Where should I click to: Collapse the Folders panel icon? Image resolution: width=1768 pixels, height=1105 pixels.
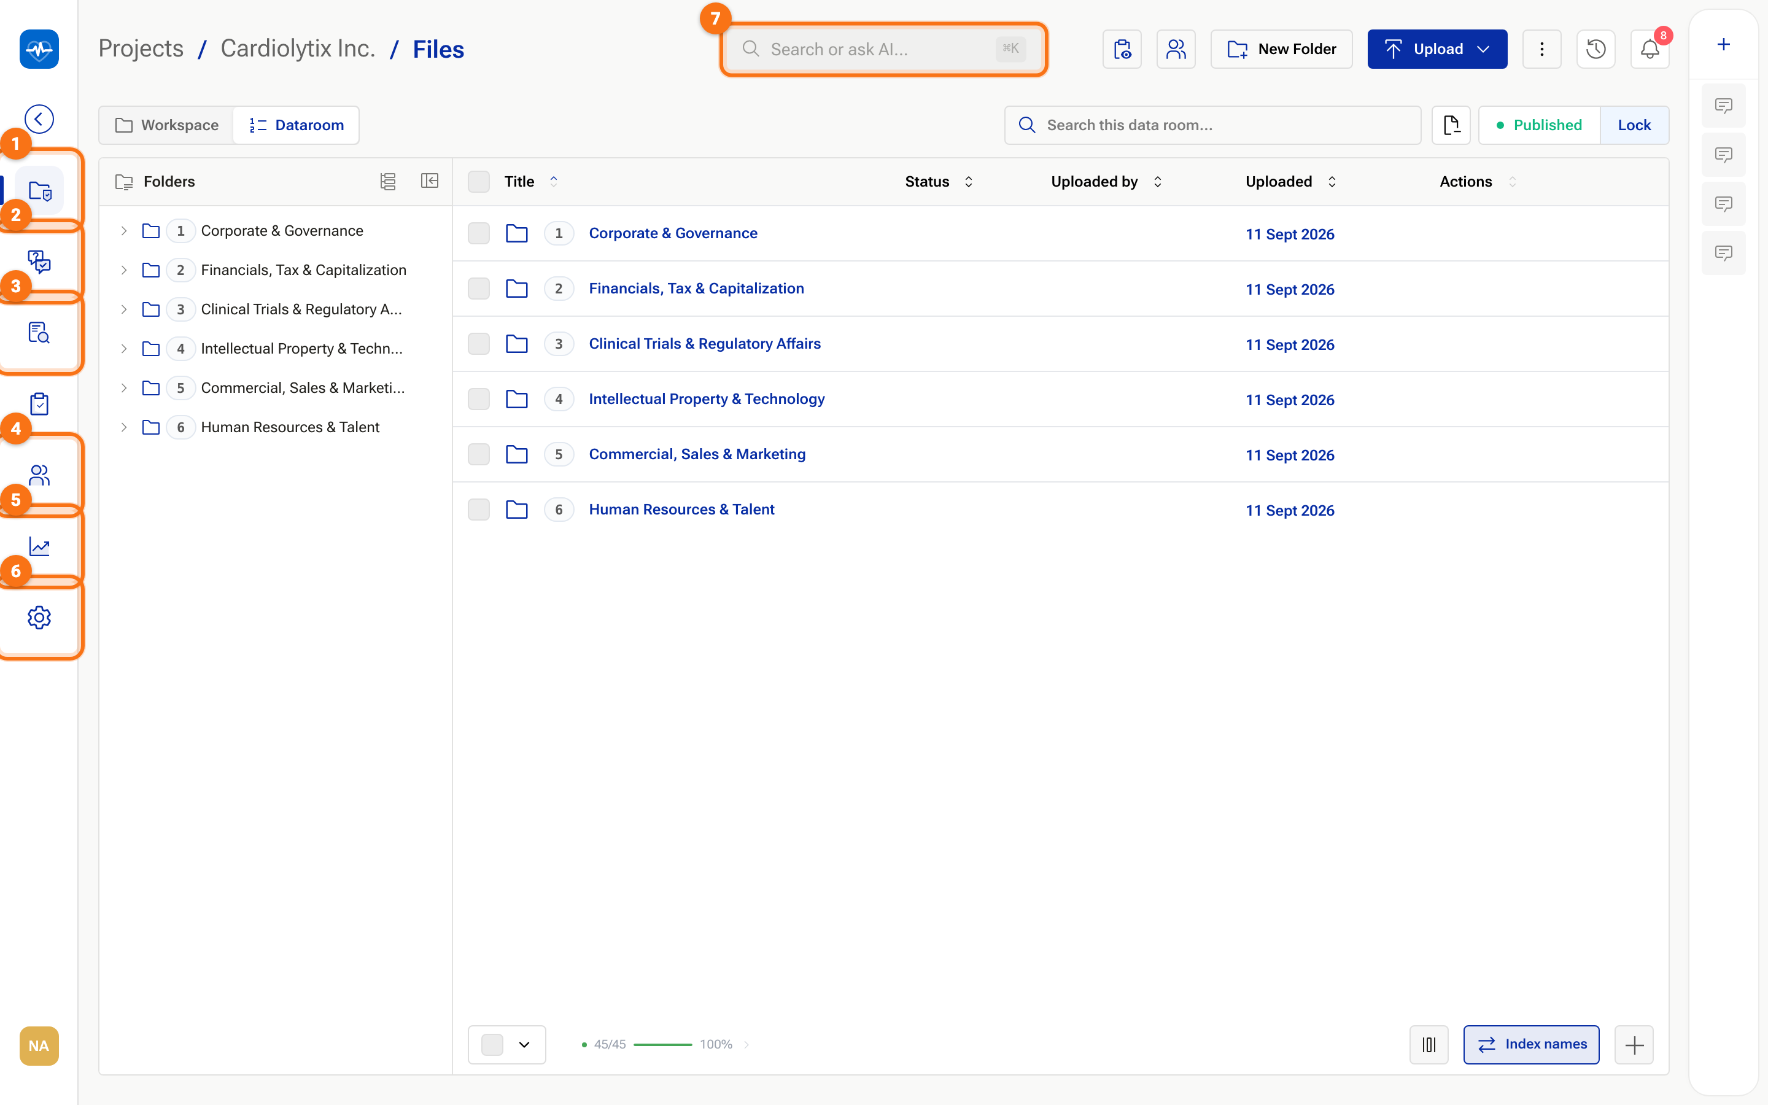point(430,181)
